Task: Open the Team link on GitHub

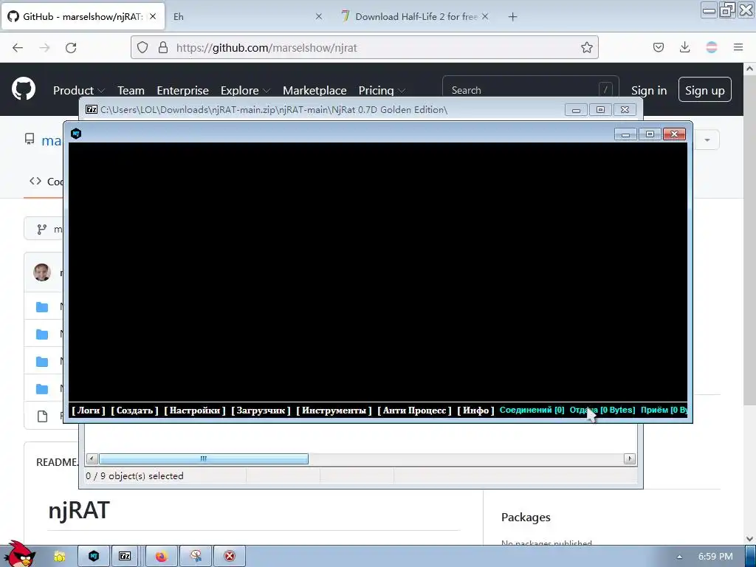Action: tap(131, 90)
